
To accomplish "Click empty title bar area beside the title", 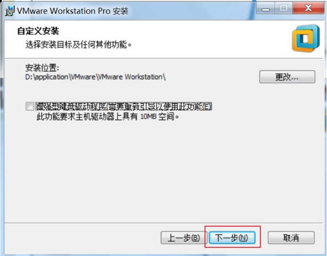I will (192, 10).
